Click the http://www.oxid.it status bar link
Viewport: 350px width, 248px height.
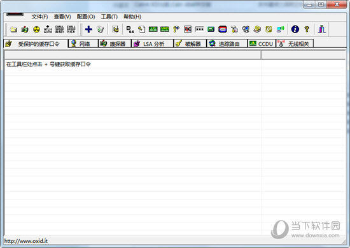[26, 241]
